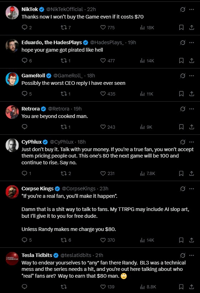The width and height of the screenshot is (200, 293).
Task: Click the Corpse Kings avatar picture
Action: click(12, 192)
